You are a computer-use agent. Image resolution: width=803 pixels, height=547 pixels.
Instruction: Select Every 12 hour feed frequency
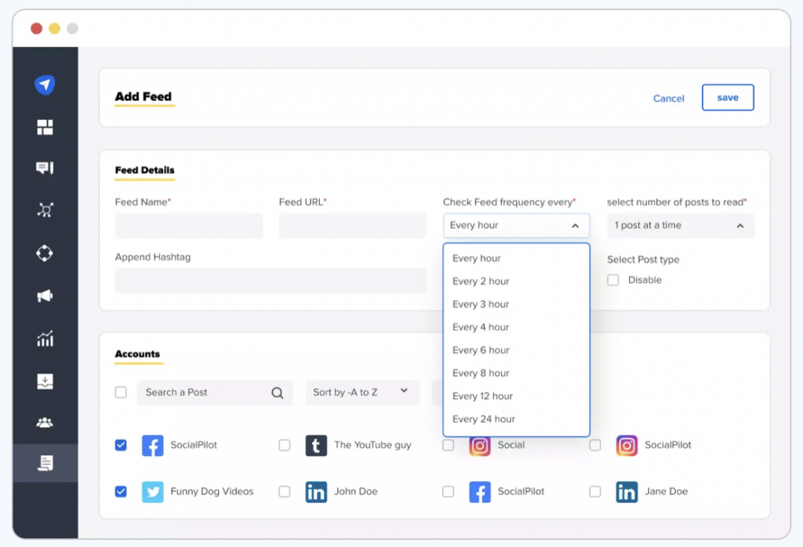pyautogui.click(x=481, y=396)
